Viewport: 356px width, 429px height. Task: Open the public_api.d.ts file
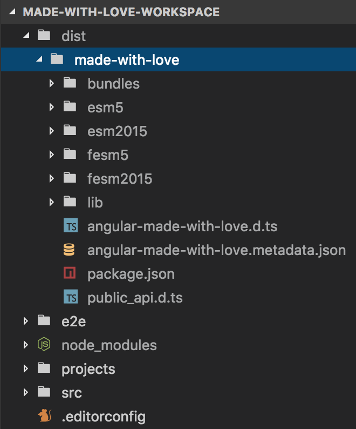(x=140, y=298)
